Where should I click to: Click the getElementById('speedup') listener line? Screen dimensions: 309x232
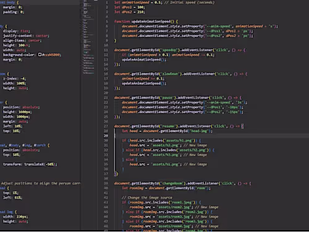(180, 50)
